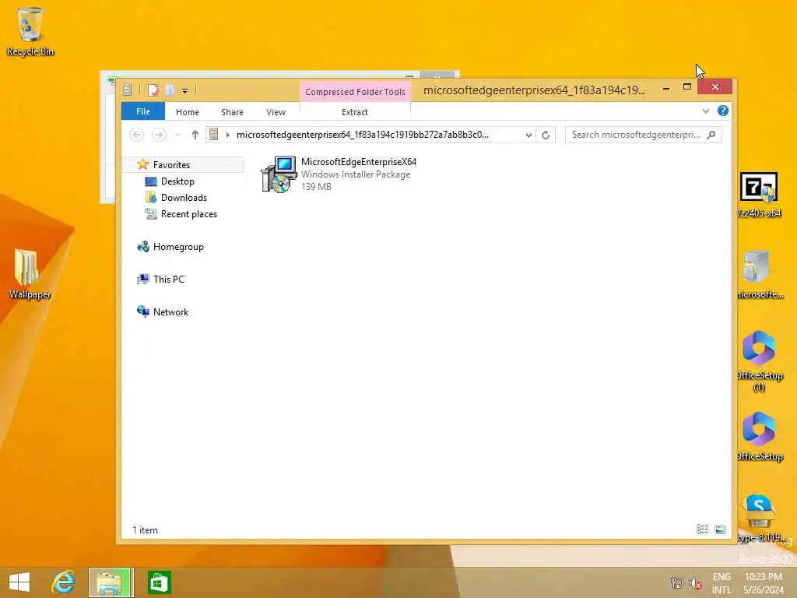The image size is (797, 598).
Task: Switch to the View ribbon tab
Action: (276, 112)
